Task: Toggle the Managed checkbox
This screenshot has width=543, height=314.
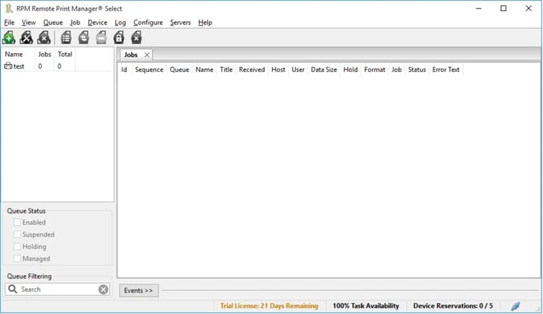Action: pyautogui.click(x=17, y=258)
